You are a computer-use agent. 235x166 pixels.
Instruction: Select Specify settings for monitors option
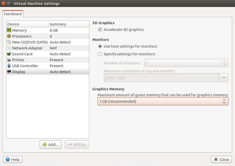[100, 54]
